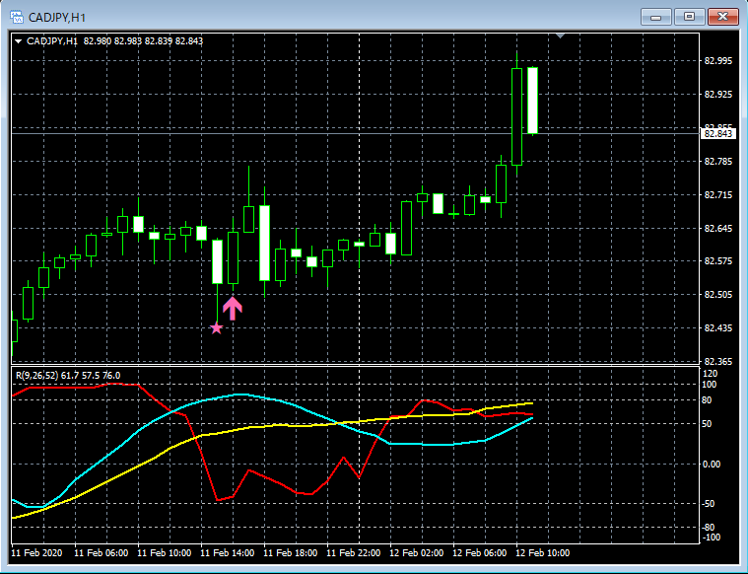Click the 11 Feb 2020 time axis label
748x574 pixels.
[36, 553]
